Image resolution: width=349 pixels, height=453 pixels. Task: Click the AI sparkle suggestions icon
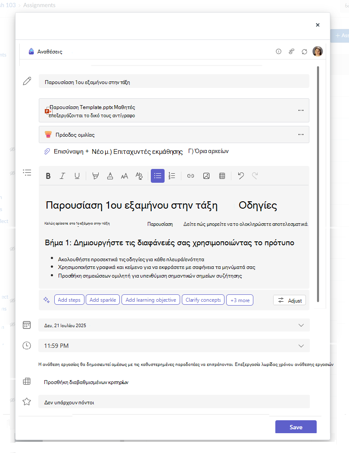(47, 300)
